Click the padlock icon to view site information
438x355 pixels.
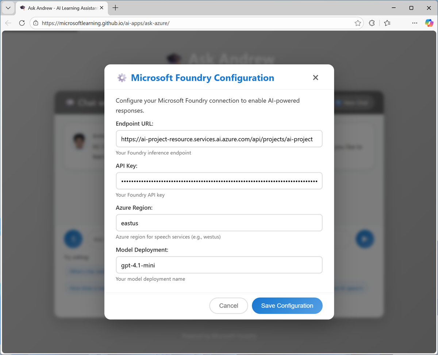pos(35,23)
